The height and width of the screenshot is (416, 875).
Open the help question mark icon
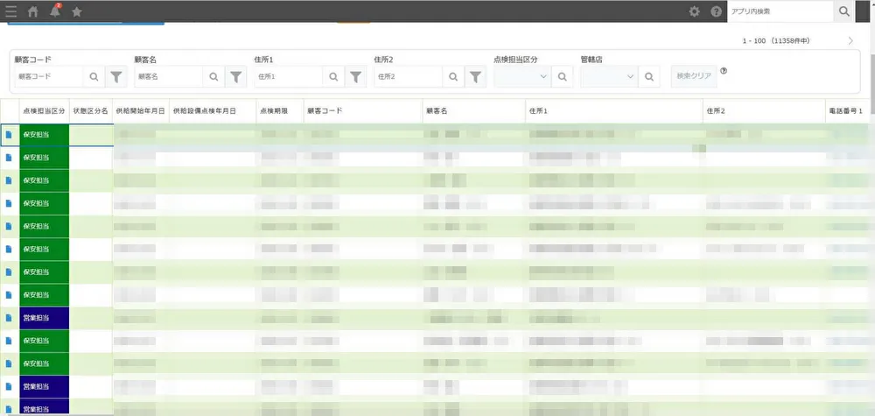717,11
